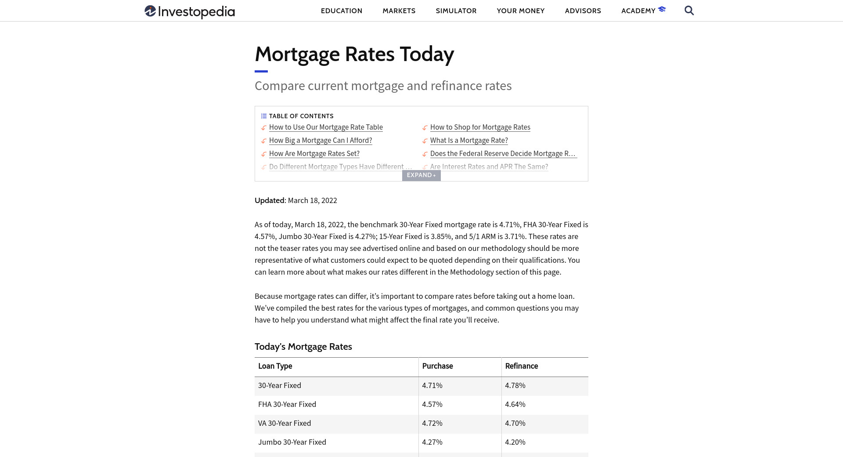Click arrow icon beside 'What Is a Mortgage Rate?'
The image size is (843, 457).
(425, 141)
